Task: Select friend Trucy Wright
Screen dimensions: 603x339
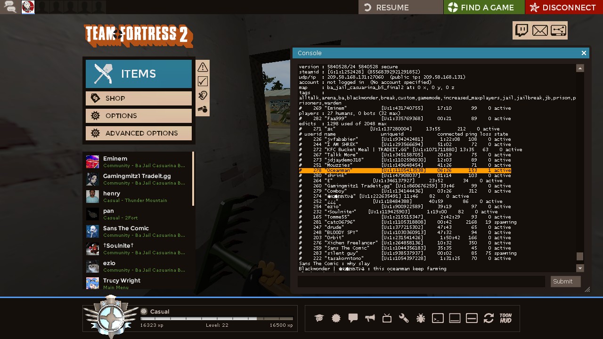Action: click(139, 283)
